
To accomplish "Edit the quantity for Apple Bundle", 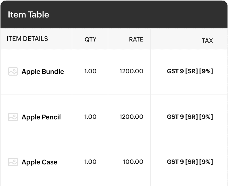I will click(90, 71).
